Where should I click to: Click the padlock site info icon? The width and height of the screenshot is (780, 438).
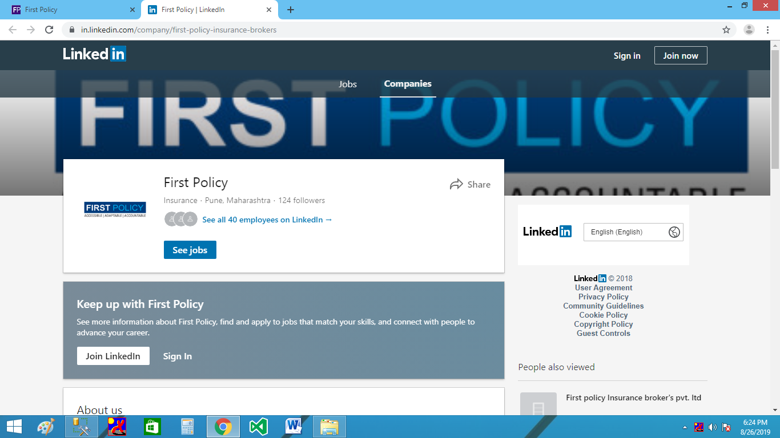pos(71,30)
